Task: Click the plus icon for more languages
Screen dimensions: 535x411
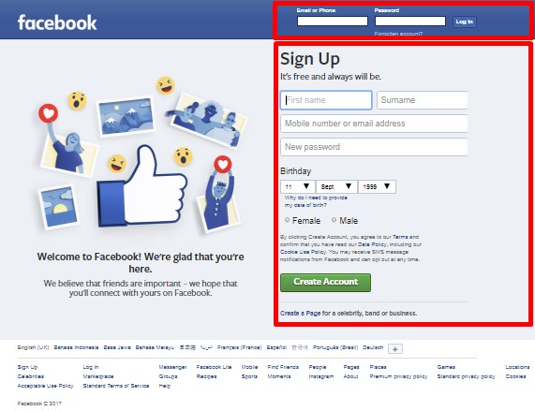Action: (395, 349)
